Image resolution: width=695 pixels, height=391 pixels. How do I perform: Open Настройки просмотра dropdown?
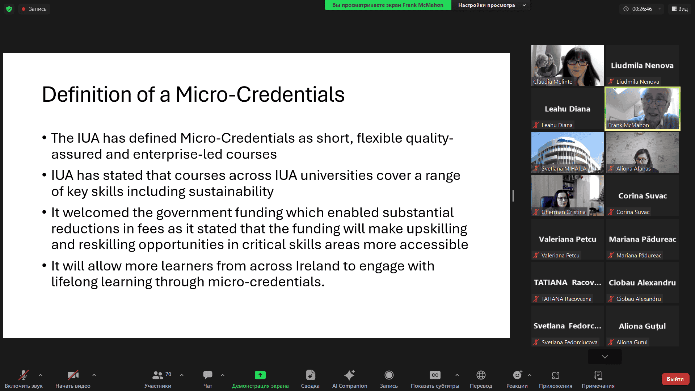491,5
